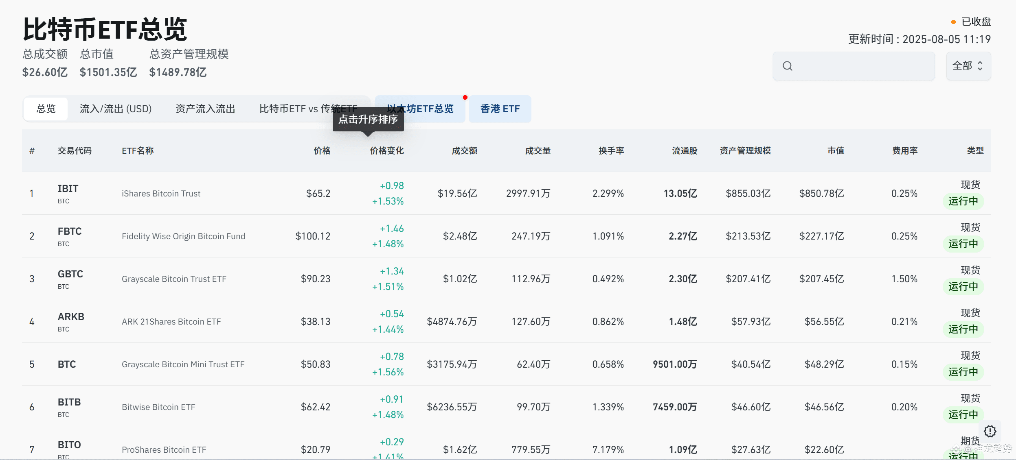Click the 类型 column header
The width and height of the screenshot is (1016, 460).
coord(975,150)
